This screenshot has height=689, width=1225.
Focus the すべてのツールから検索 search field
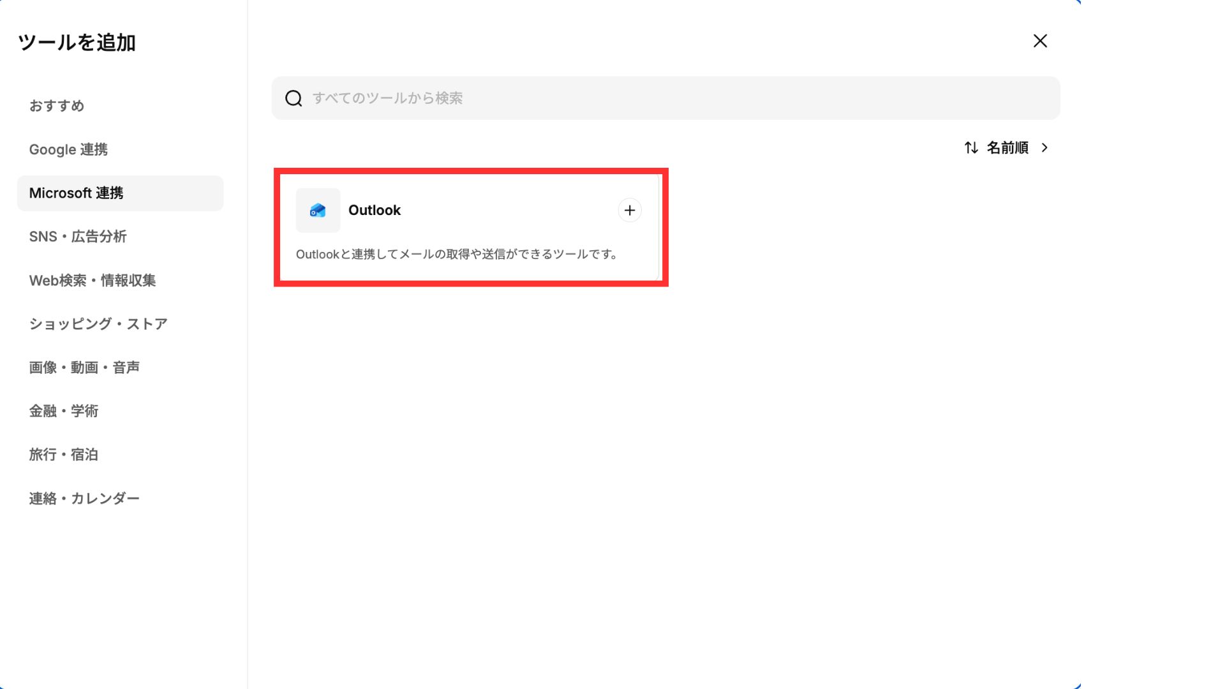click(676, 98)
